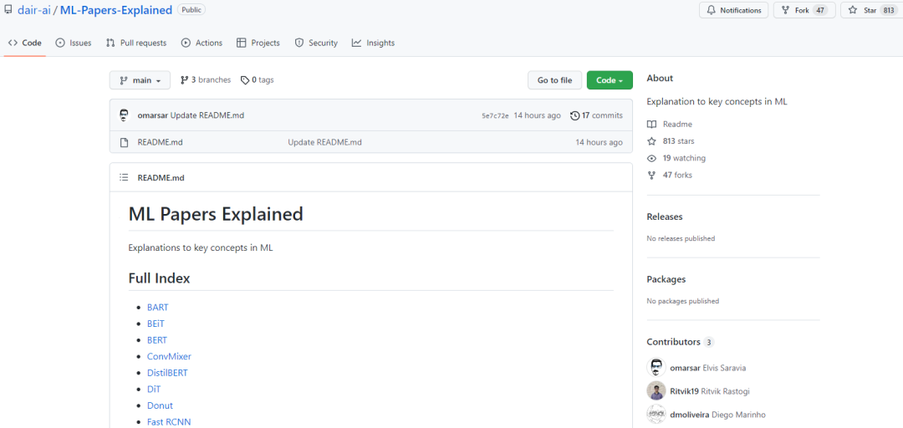Open the DiT link in Full Index
The image size is (903, 428).
(154, 389)
